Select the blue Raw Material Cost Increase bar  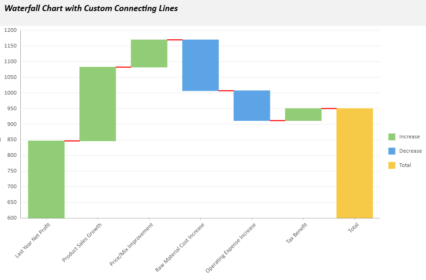tap(200, 65)
